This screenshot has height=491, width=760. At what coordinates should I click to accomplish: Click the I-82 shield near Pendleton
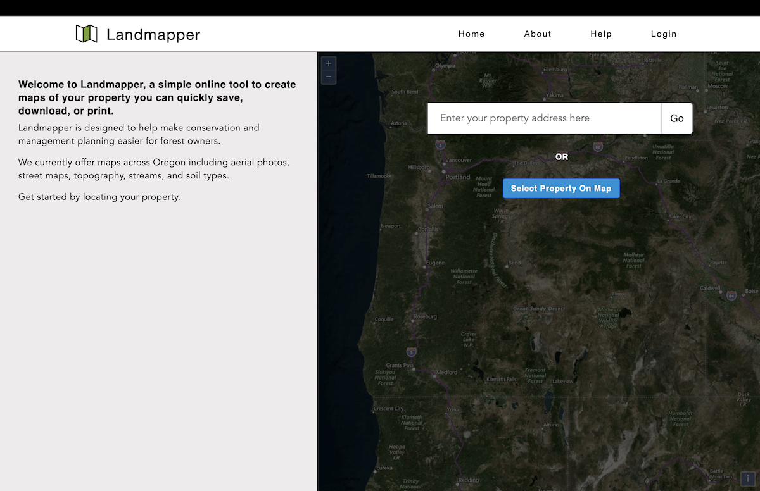pos(598,147)
